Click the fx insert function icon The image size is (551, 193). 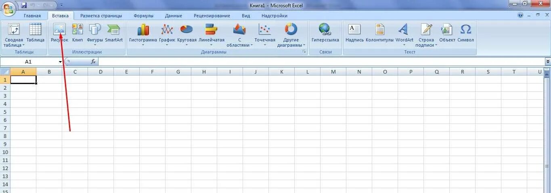coord(93,62)
